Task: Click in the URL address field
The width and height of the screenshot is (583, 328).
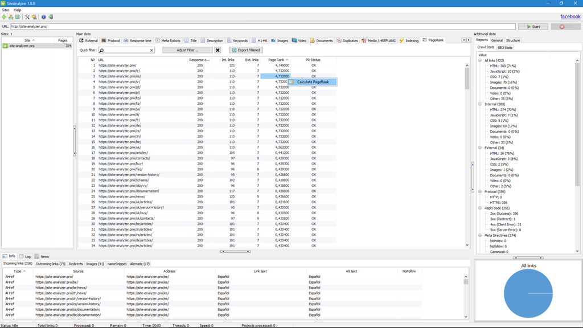Action: pos(263,27)
